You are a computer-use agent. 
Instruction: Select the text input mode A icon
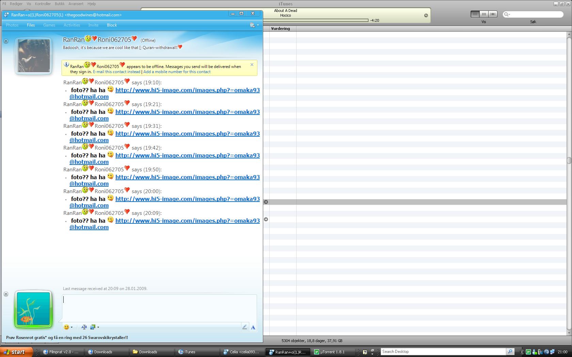[253, 327]
